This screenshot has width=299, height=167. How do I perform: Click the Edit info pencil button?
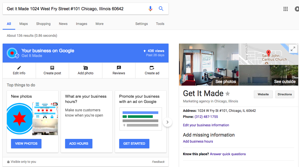[x=19, y=70]
